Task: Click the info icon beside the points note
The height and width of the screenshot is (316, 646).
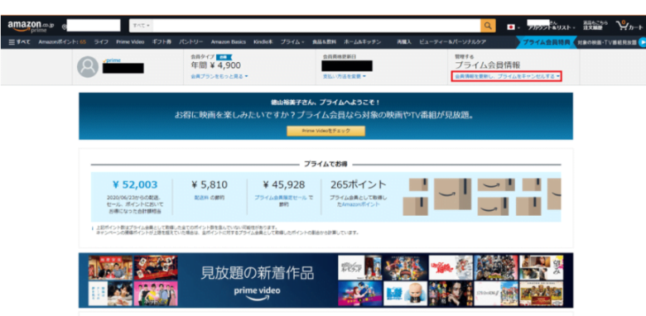Action: (93, 227)
